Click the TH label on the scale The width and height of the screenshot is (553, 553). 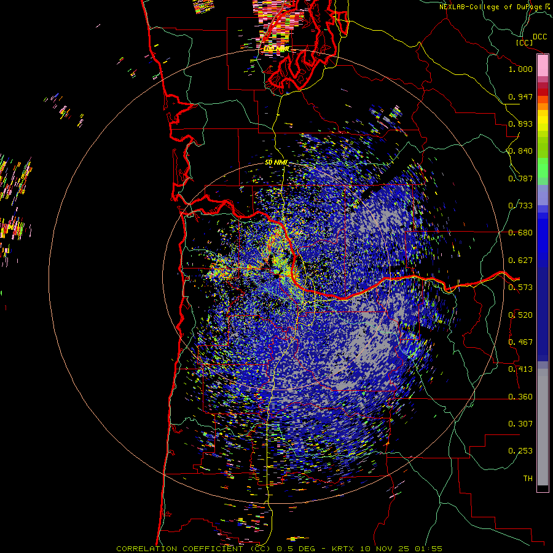point(528,479)
